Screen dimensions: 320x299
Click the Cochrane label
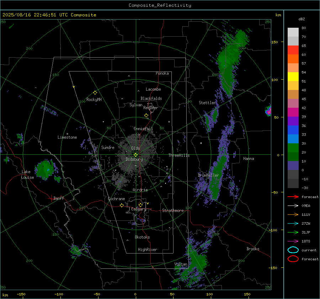(x=116, y=199)
